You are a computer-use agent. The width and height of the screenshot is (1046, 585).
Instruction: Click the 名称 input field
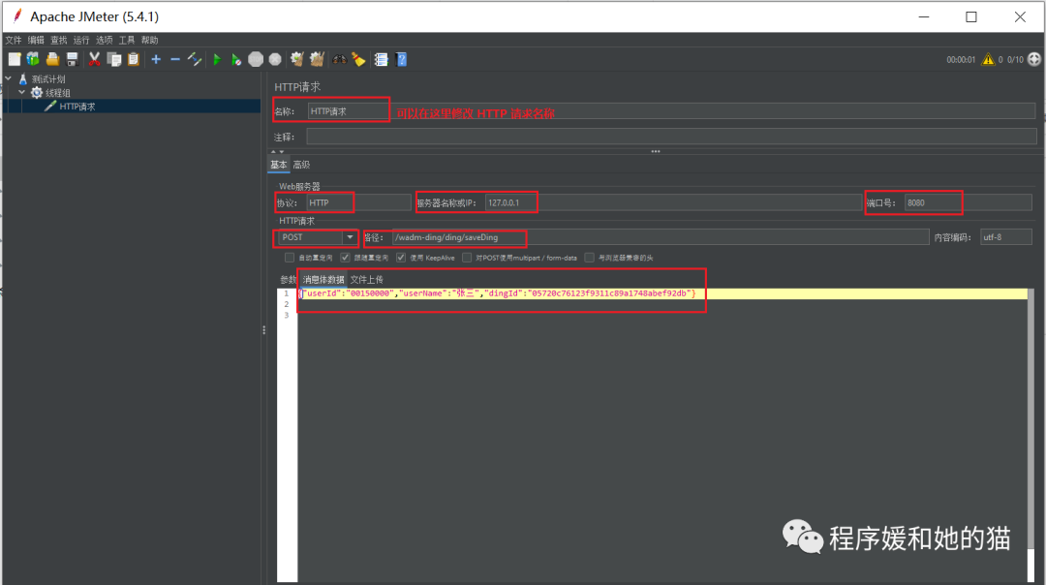671,111
